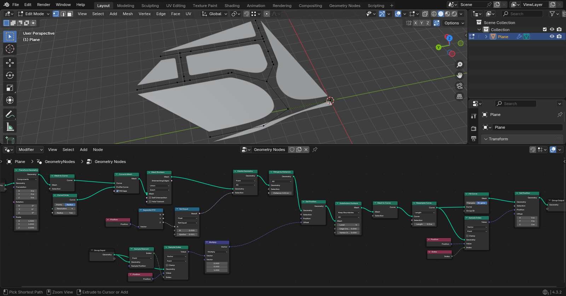Open the Edit Mode dropdown
Viewport: 566px width, 296px height.
34,14
